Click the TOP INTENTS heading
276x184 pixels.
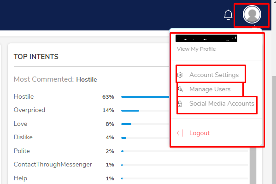(x=36, y=57)
